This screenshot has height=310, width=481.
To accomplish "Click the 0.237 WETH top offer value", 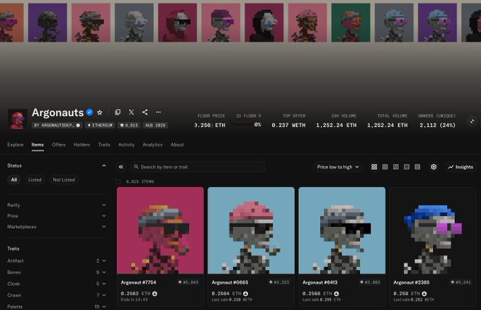I will point(288,125).
